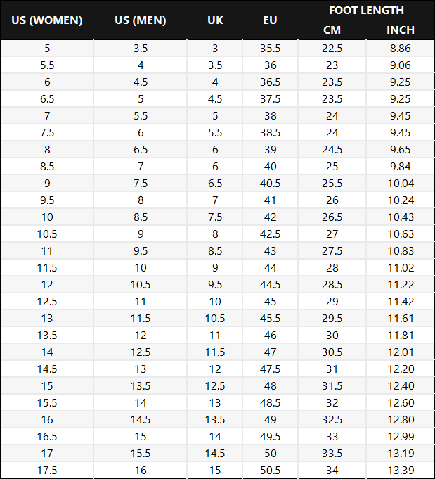Click the FOOT LENGTH header label
435x479 pixels.
(x=366, y=10)
